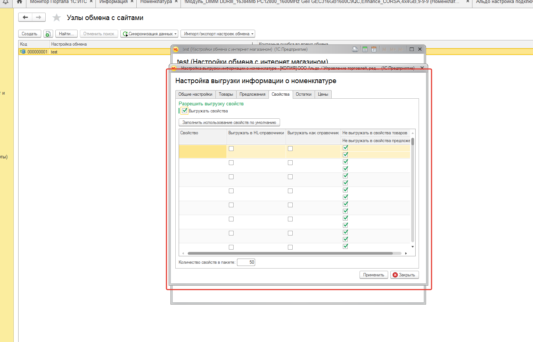This screenshot has height=342, width=533.
Task: Check first row Выгружать в HL-справочники box
Action: pyautogui.click(x=231, y=149)
